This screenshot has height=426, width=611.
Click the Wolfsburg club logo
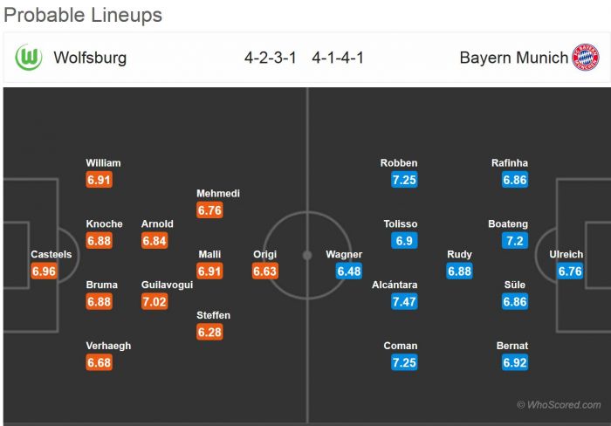pos(29,58)
